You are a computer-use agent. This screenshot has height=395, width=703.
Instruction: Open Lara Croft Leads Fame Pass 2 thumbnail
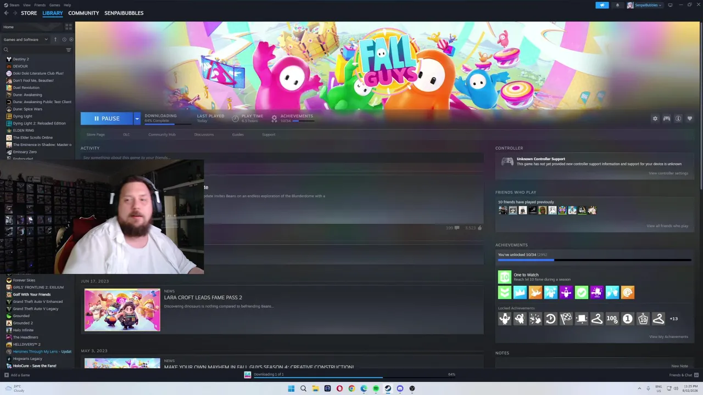click(122, 310)
